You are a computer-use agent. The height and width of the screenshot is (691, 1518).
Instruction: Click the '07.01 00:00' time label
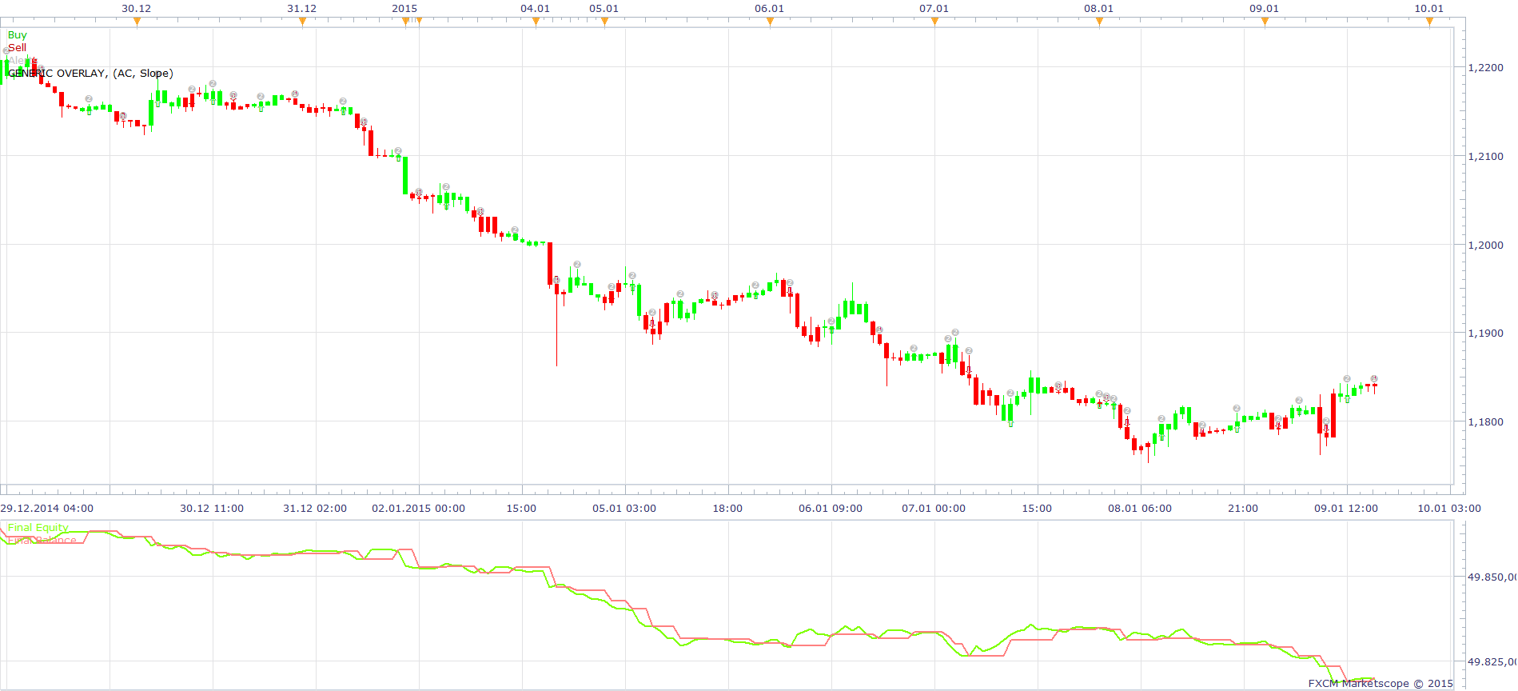934,509
